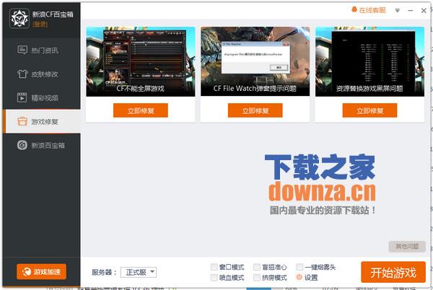Expand the 服务器 正式服 dropdown
Image resolution: width=433 pixels, height=290 pixels.
point(139,273)
